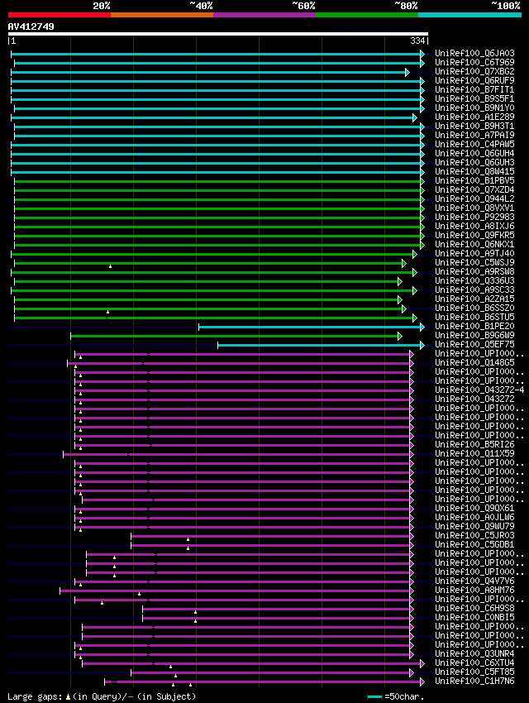Image resolution: width=529 pixels, height=703 pixels.
Task: Pick the UniRef100_Q9WU79 label
Action: (474, 526)
